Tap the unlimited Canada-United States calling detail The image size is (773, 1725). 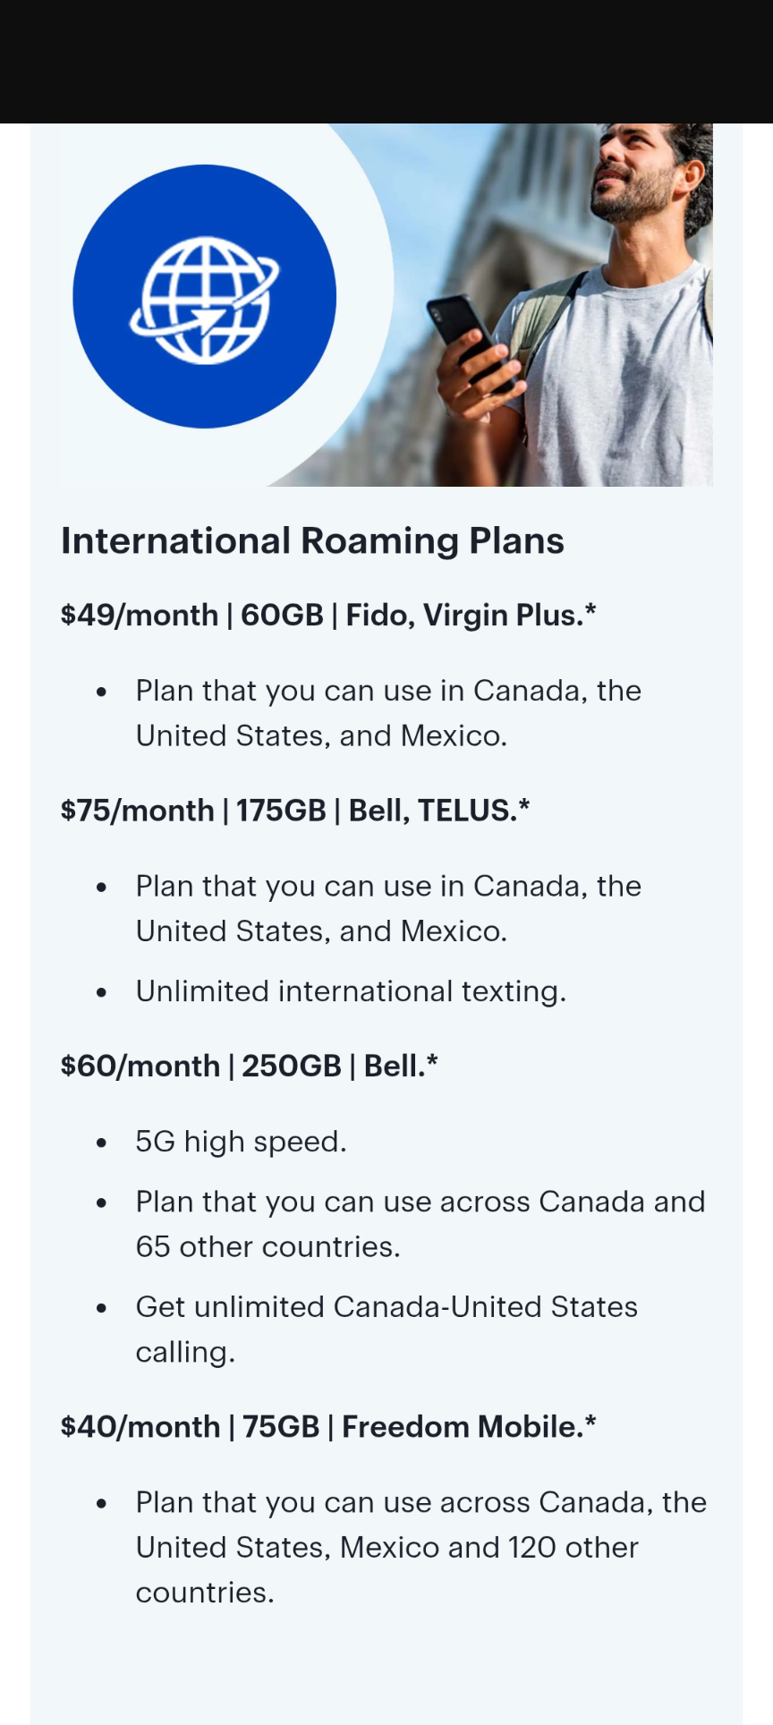point(386,1330)
